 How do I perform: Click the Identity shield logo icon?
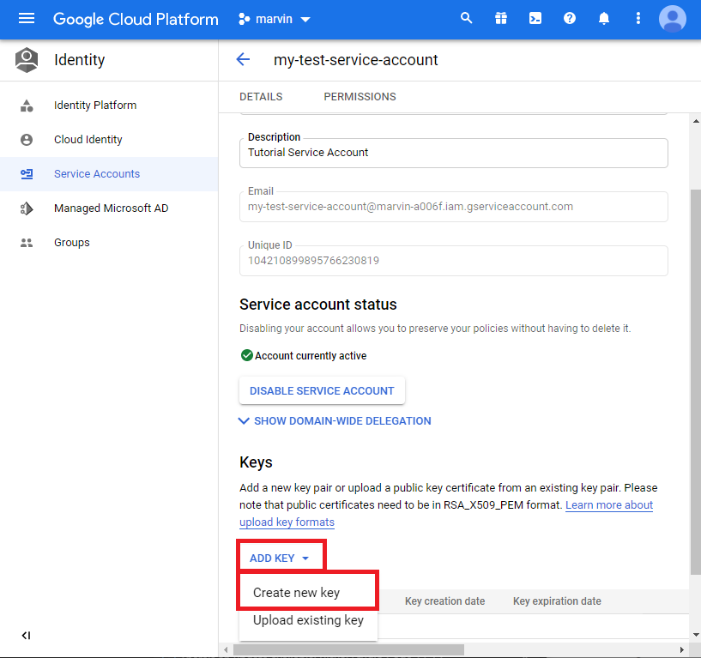pos(27,60)
